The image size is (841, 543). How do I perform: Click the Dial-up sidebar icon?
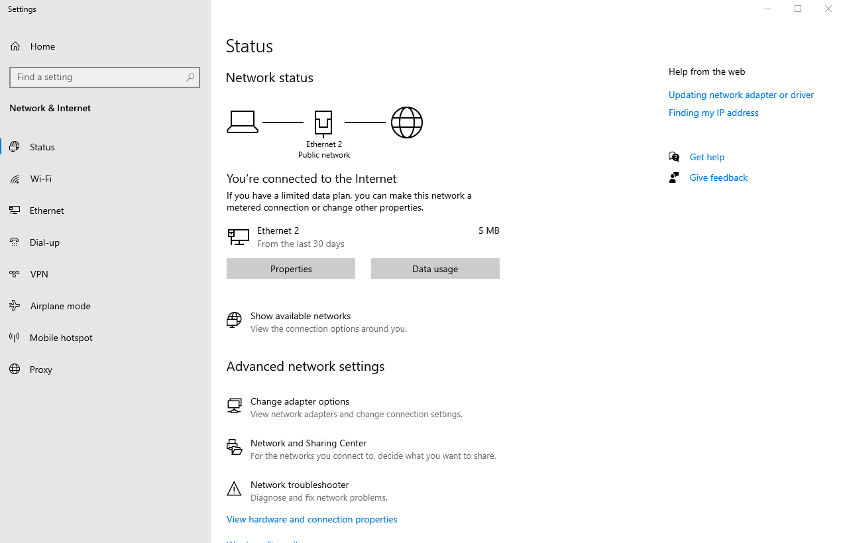coord(15,242)
